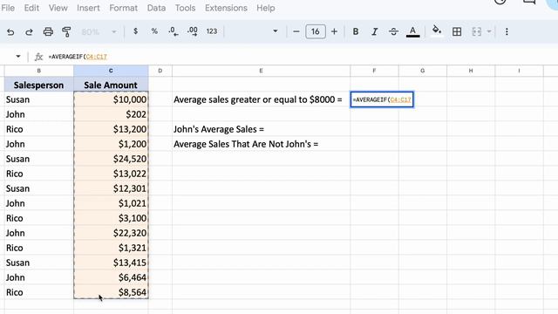
Task: Select column F header
Action: coord(374,71)
